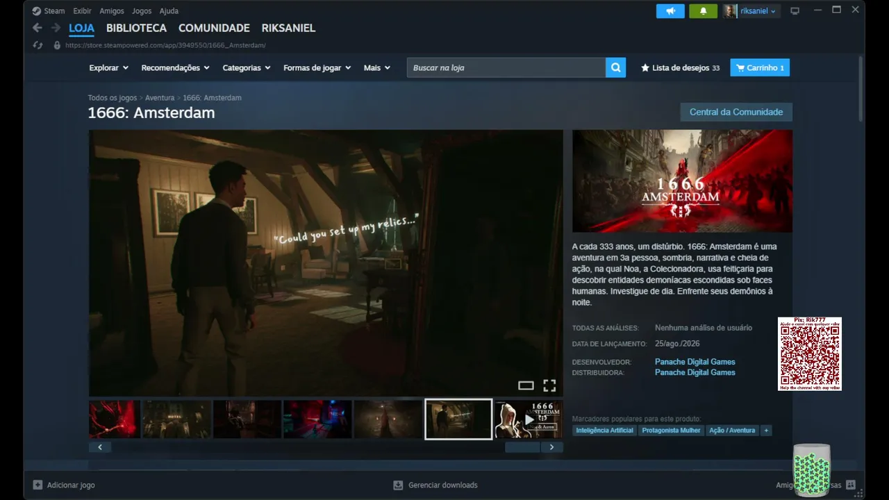The height and width of the screenshot is (500, 889).
Task: Open the Amigos menu
Action: coord(112,11)
